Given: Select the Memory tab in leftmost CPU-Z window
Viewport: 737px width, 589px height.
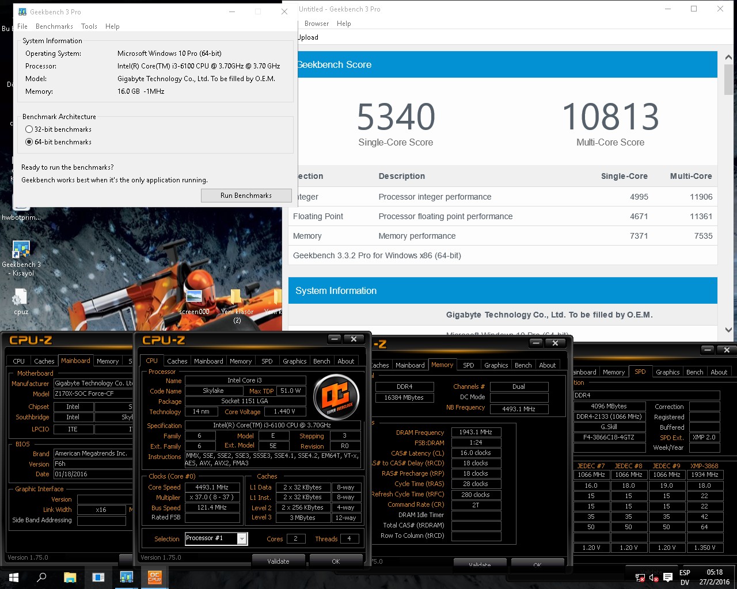Looking at the screenshot, I should [108, 361].
